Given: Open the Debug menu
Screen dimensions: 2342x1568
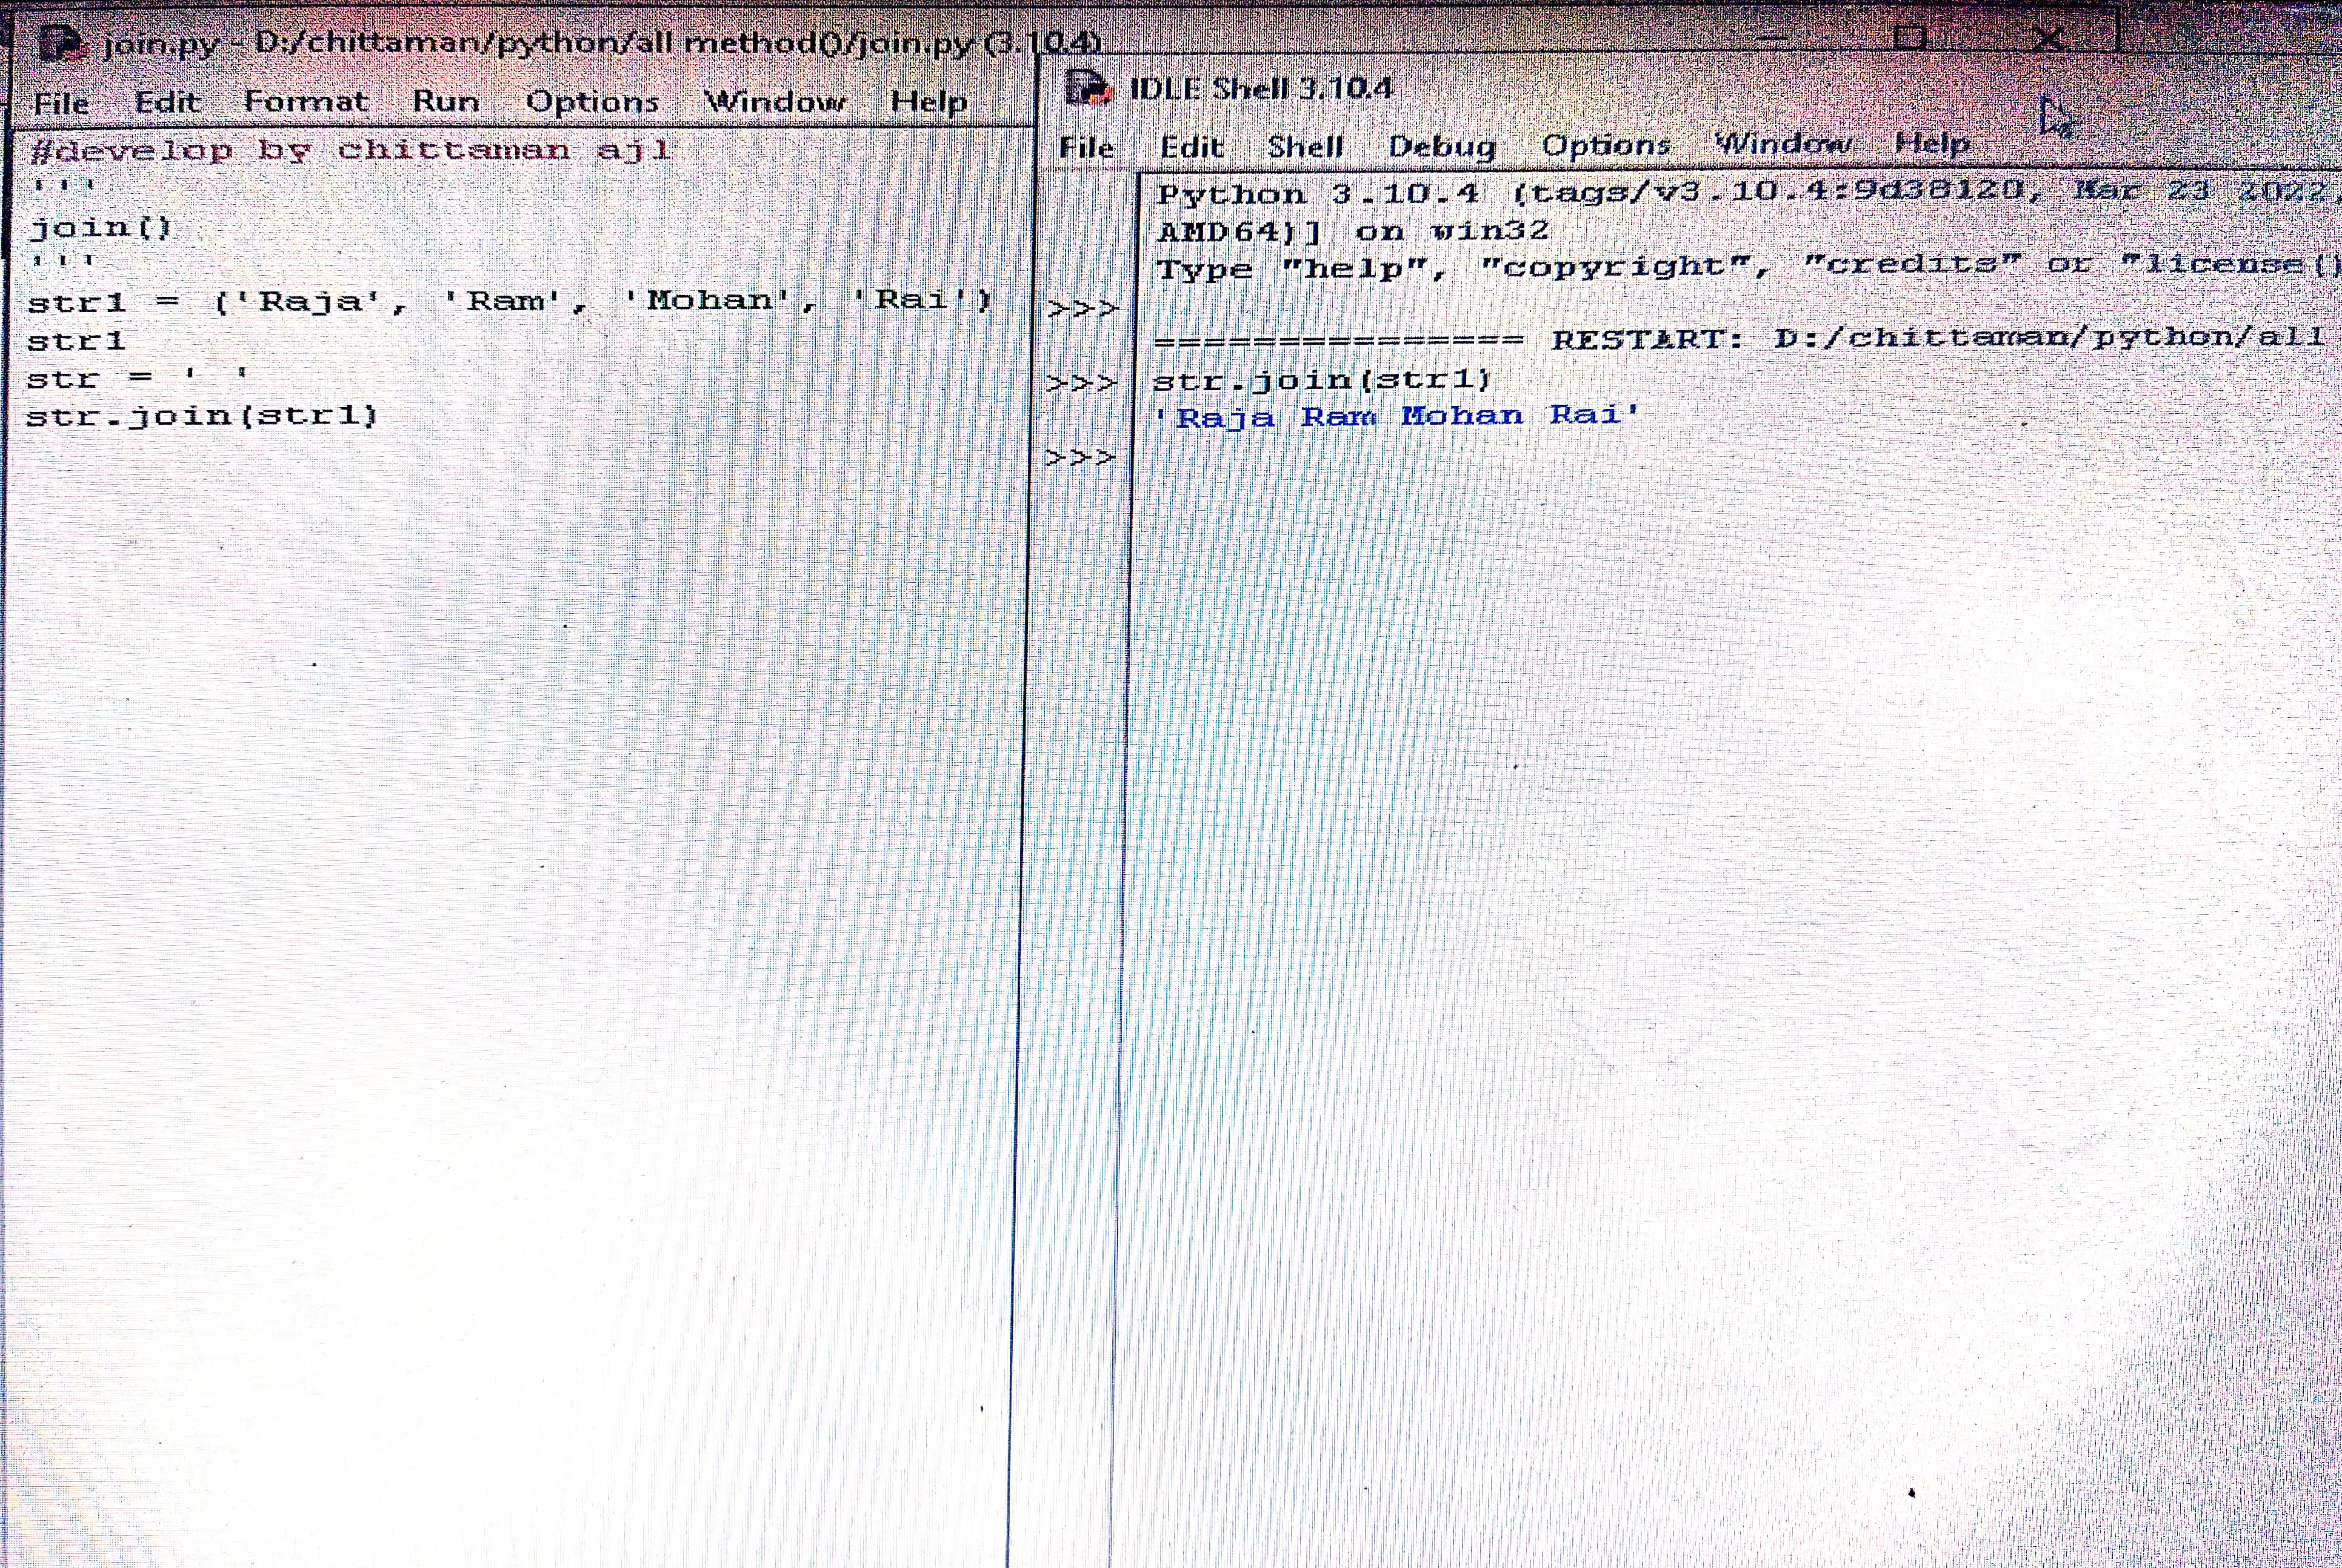Looking at the screenshot, I should pyautogui.click(x=1441, y=146).
